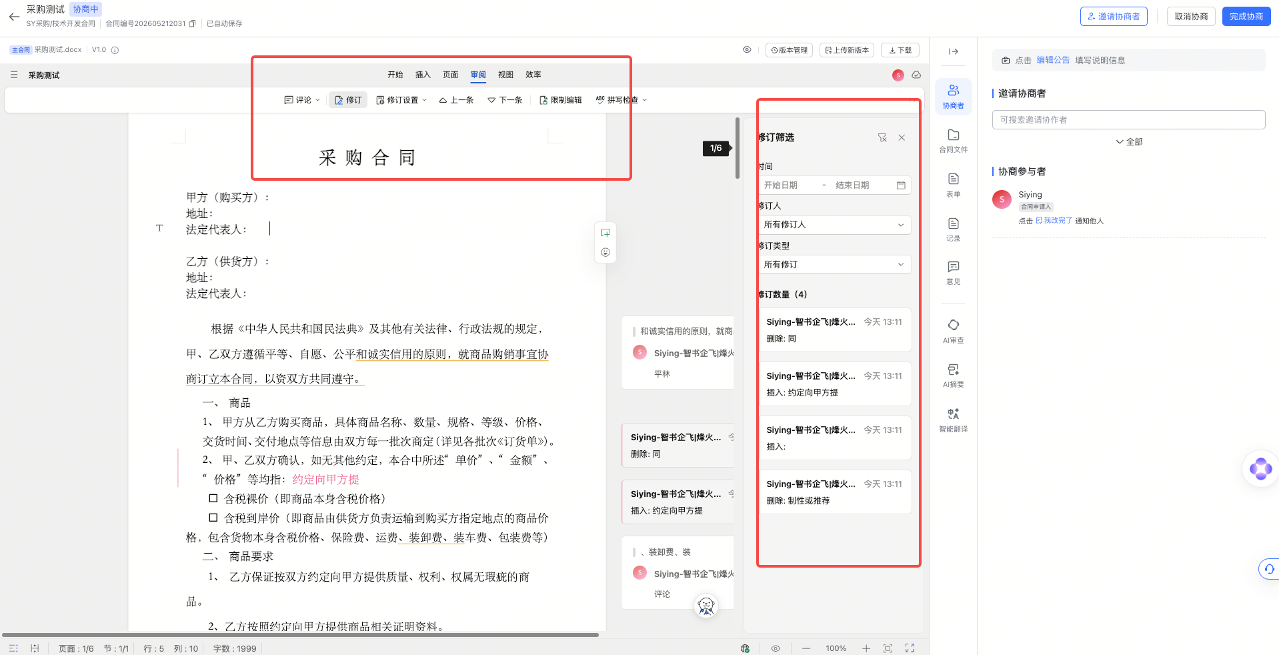
Task: Open the 智能翻译 tool
Action: (x=954, y=420)
